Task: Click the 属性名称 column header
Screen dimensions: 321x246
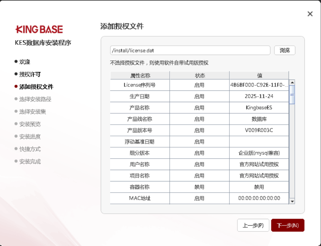Action: pyautogui.click(x=140, y=75)
